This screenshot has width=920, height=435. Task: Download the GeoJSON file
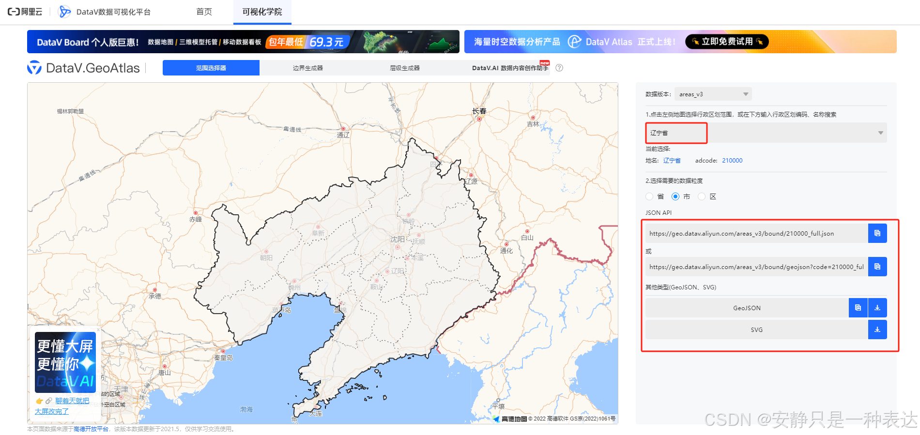coord(877,308)
